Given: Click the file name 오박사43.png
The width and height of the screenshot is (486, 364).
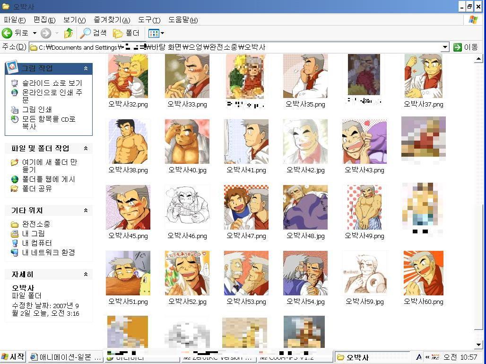Looking at the screenshot, I should [364, 170].
